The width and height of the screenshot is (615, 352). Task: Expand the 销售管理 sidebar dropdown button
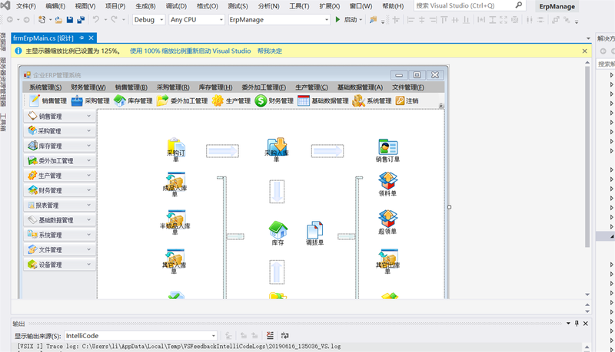[89, 116]
